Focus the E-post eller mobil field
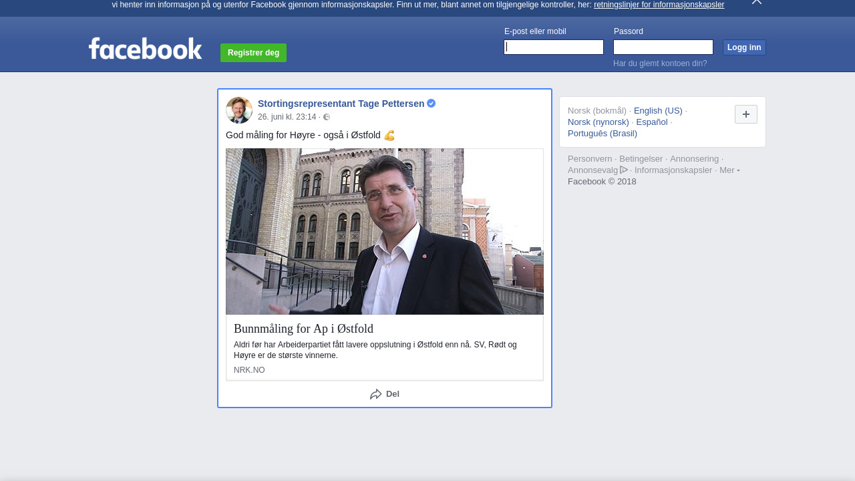 click(554, 47)
